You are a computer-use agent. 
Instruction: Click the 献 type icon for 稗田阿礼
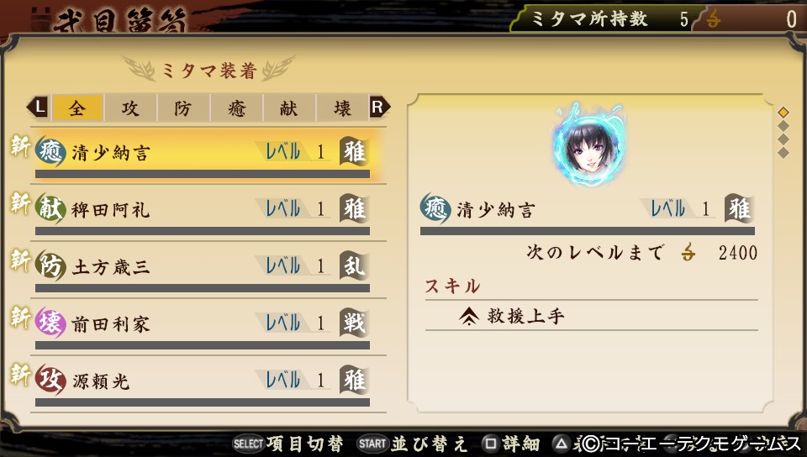(50, 208)
